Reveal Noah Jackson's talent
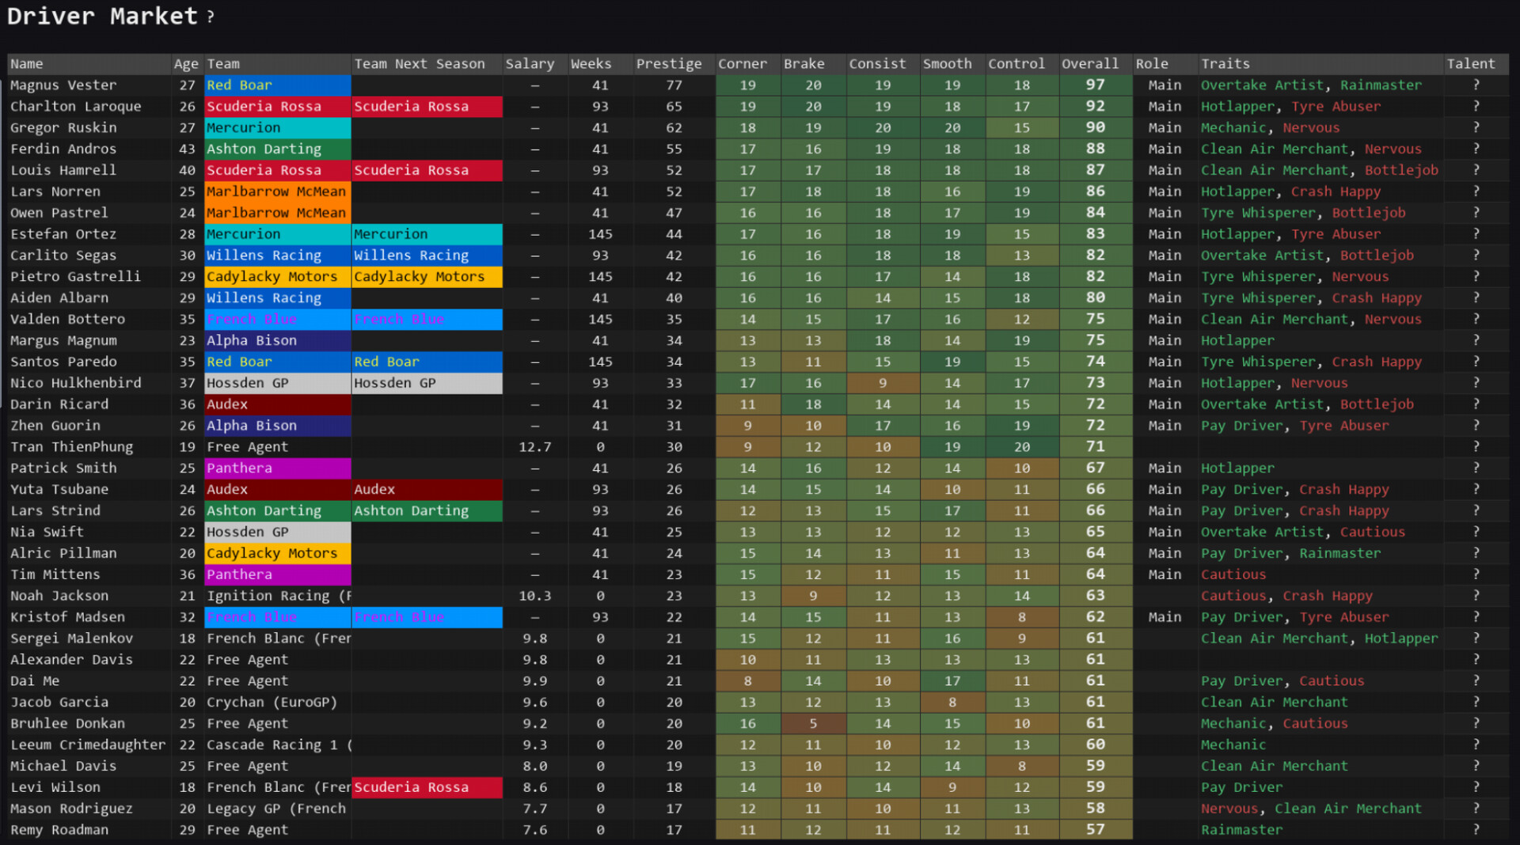 click(1476, 595)
